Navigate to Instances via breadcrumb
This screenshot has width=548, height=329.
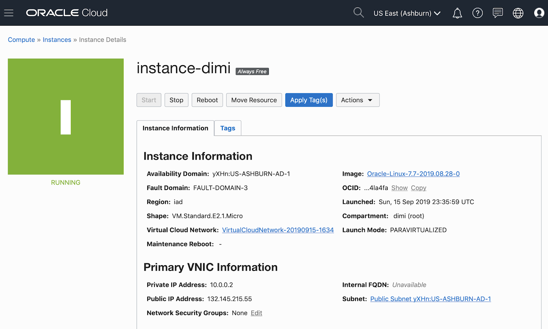point(57,39)
